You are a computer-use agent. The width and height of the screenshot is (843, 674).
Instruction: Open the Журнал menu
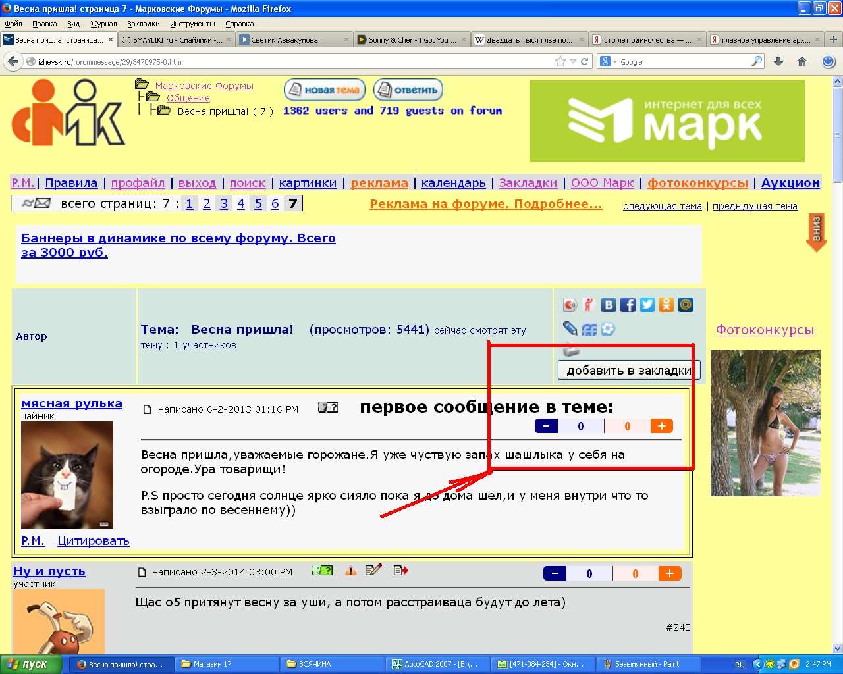pyautogui.click(x=103, y=24)
